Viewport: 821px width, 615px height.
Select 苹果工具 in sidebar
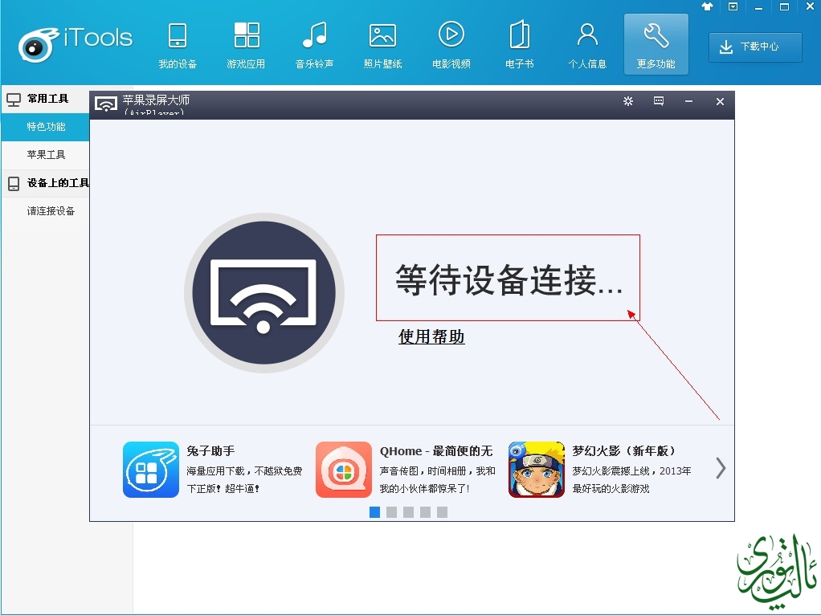(x=46, y=155)
